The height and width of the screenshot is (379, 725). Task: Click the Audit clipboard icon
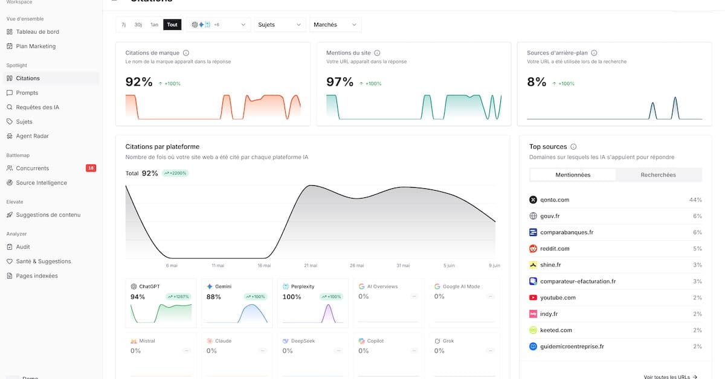pyautogui.click(x=10, y=247)
